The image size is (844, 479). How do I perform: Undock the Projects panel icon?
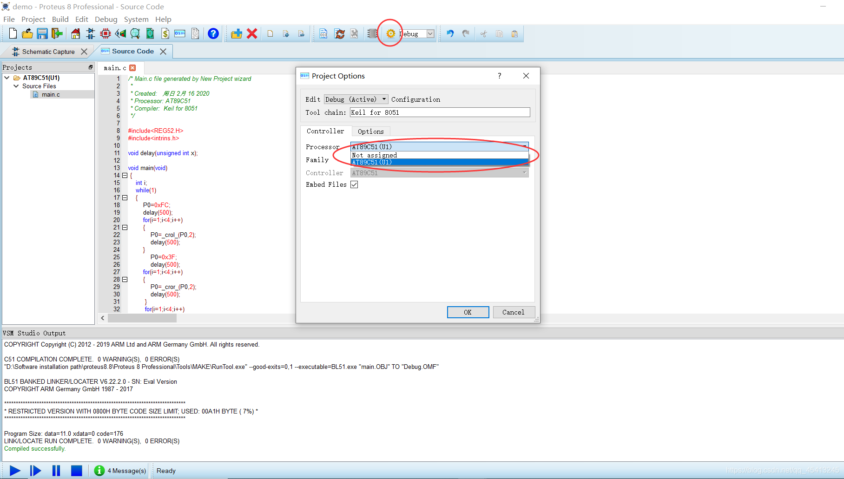tap(90, 67)
